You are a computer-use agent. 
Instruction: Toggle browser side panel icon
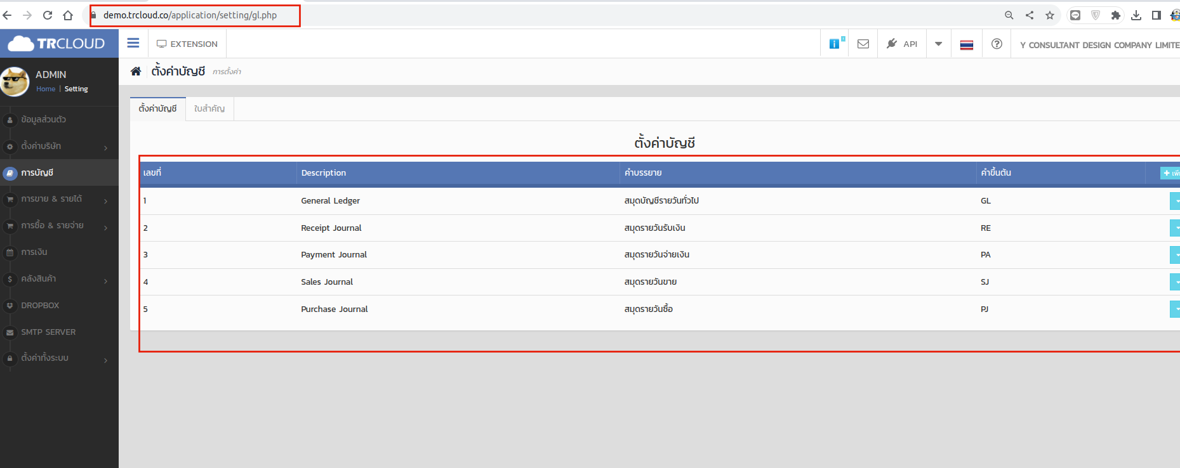coord(1157,15)
